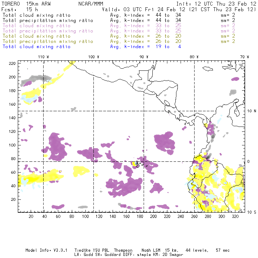Screen dimensions: 258x258
Task: Select the 'sm= 2' value in the first black row
Action: tap(228, 15)
